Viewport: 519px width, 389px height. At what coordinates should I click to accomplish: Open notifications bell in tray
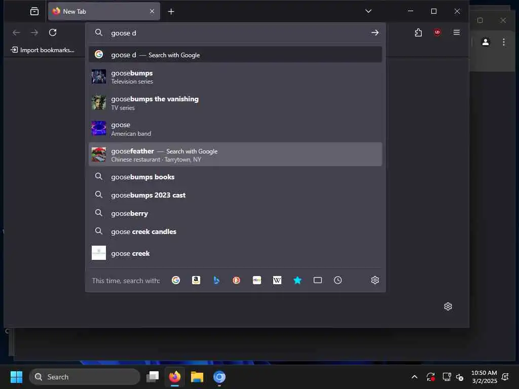coord(505,377)
